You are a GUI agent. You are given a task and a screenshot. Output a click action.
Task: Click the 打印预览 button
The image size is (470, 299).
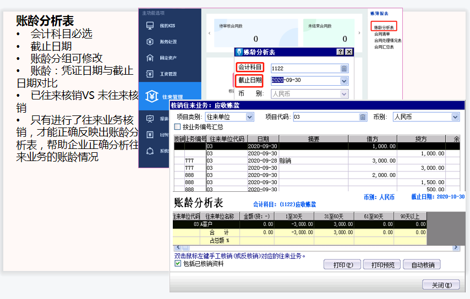pyautogui.click(x=382, y=265)
